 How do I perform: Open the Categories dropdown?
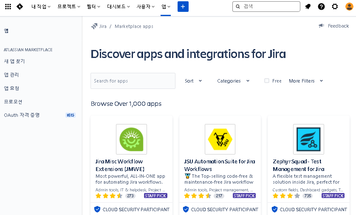233,81
